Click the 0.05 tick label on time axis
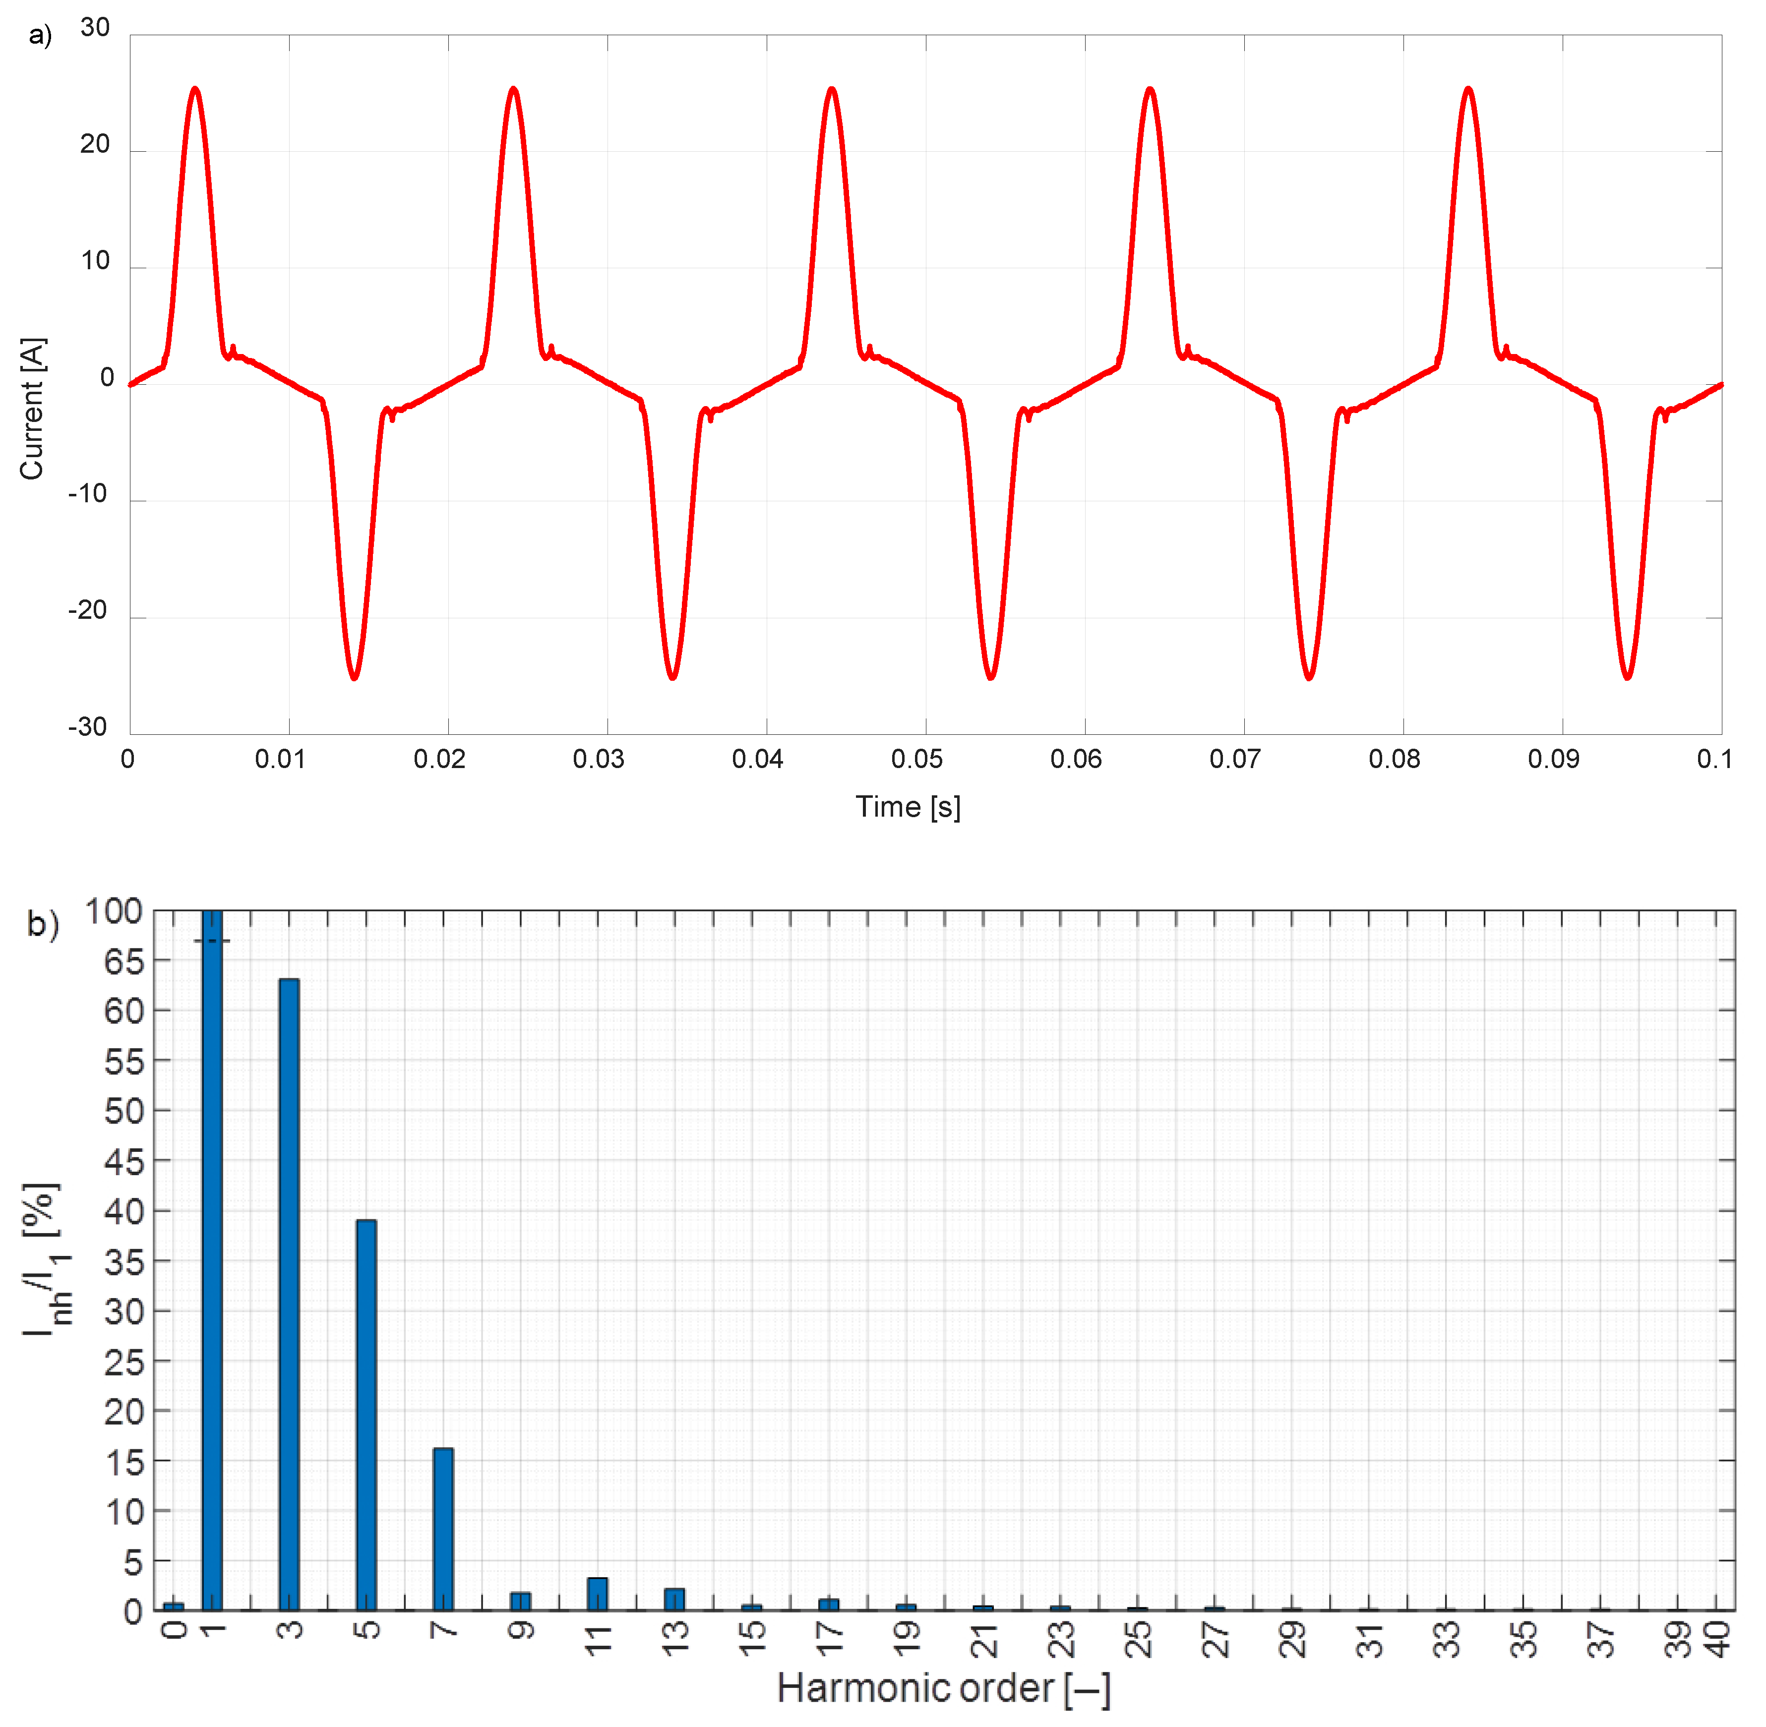The image size is (1766, 1727). pos(916,759)
